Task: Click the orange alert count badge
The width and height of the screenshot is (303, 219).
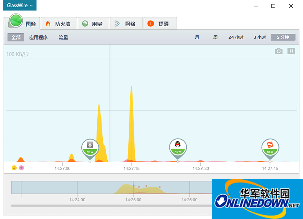Action: click(150, 24)
